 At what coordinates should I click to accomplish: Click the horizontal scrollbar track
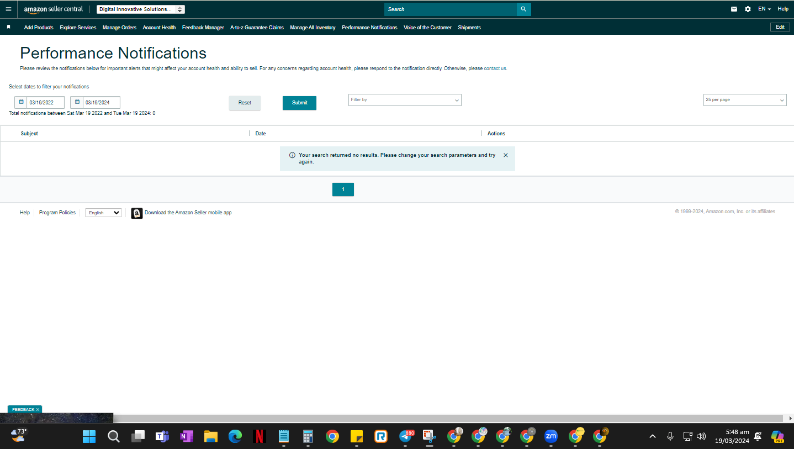[448, 419]
